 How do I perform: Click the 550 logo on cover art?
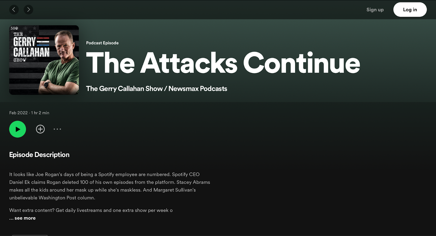pyautogui.click(x=14, y=28)
